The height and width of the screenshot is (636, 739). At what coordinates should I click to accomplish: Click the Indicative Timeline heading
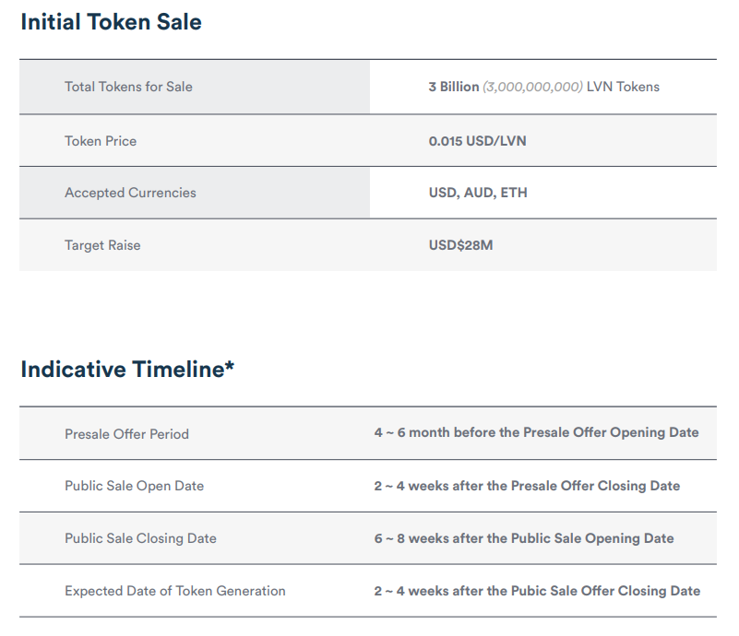(127, 370)
